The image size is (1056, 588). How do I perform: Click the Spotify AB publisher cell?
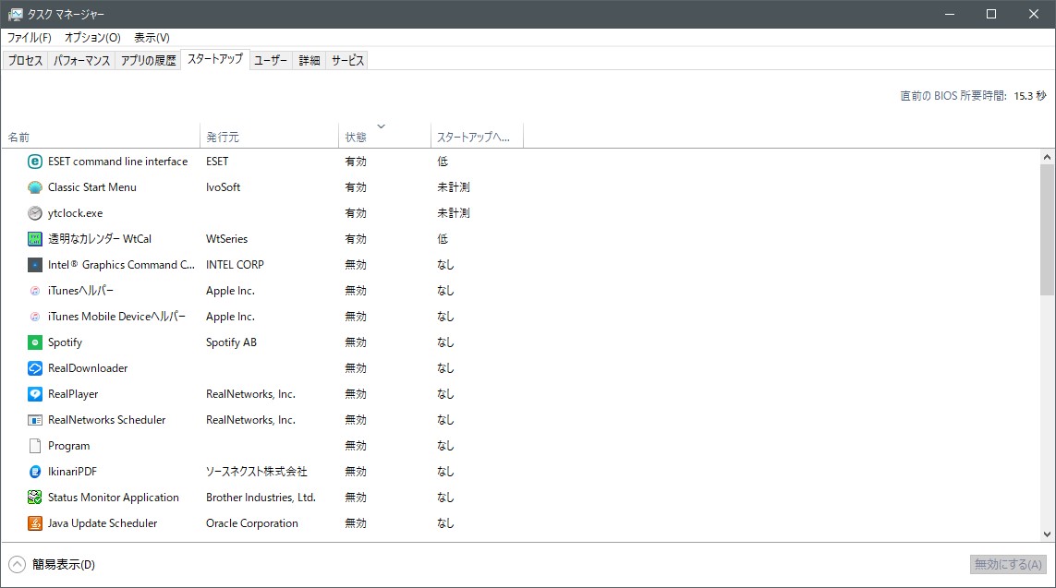point(231,342)
